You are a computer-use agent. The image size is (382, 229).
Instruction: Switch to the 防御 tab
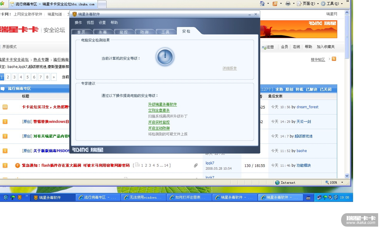click(144, 32)
